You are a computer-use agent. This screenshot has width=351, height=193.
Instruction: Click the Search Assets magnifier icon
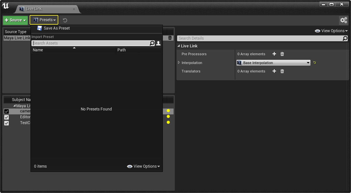coord(152,43)
